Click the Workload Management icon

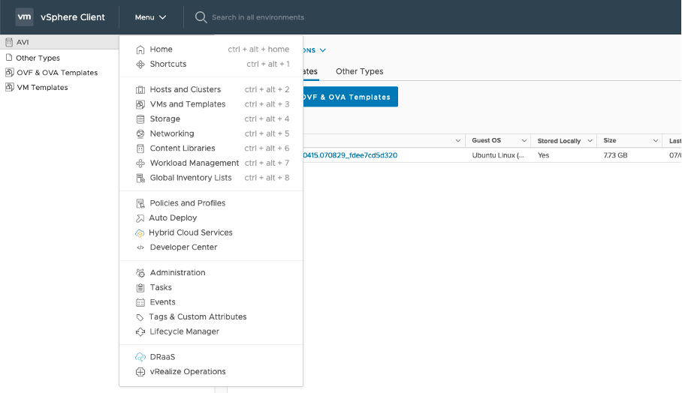[x=140, y=163]
